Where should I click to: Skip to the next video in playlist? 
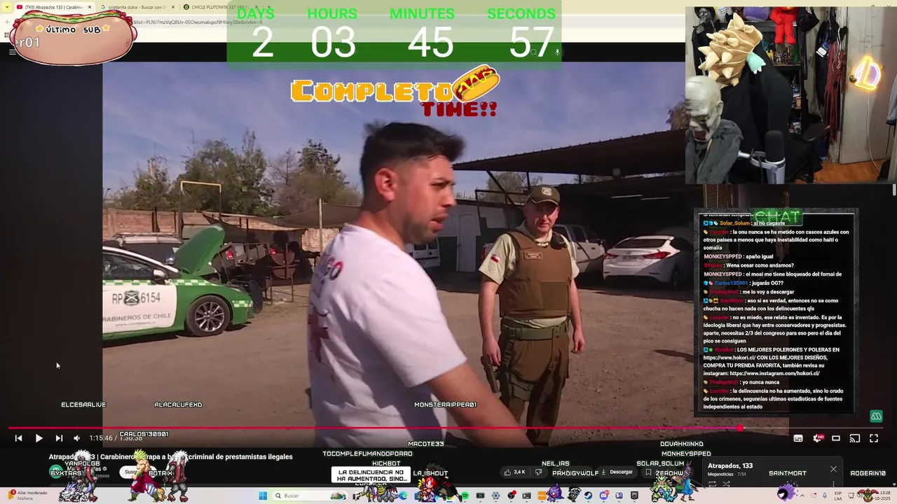pos(59,438)
